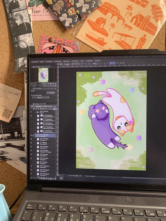
Task: Open the Filtro menu
Action: 82,61
